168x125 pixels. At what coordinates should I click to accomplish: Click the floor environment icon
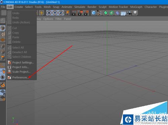tap(123, 13)
